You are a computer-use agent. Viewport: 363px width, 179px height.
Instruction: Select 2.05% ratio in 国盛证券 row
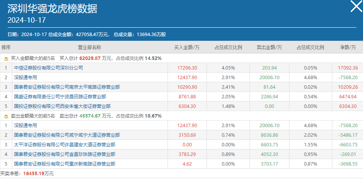pos(228,97)
